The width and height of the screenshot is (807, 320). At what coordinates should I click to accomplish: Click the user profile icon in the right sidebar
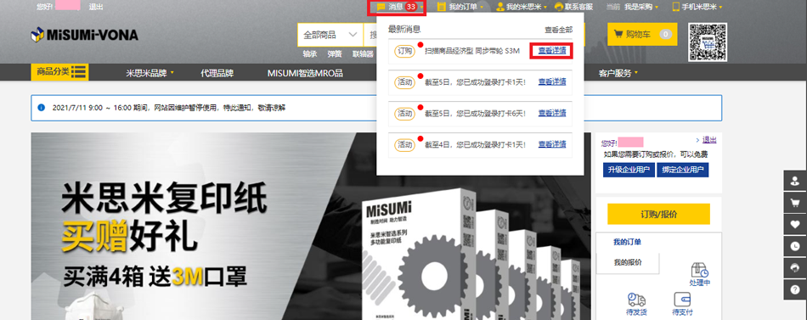pyautogui.click(x=795, y=181)
